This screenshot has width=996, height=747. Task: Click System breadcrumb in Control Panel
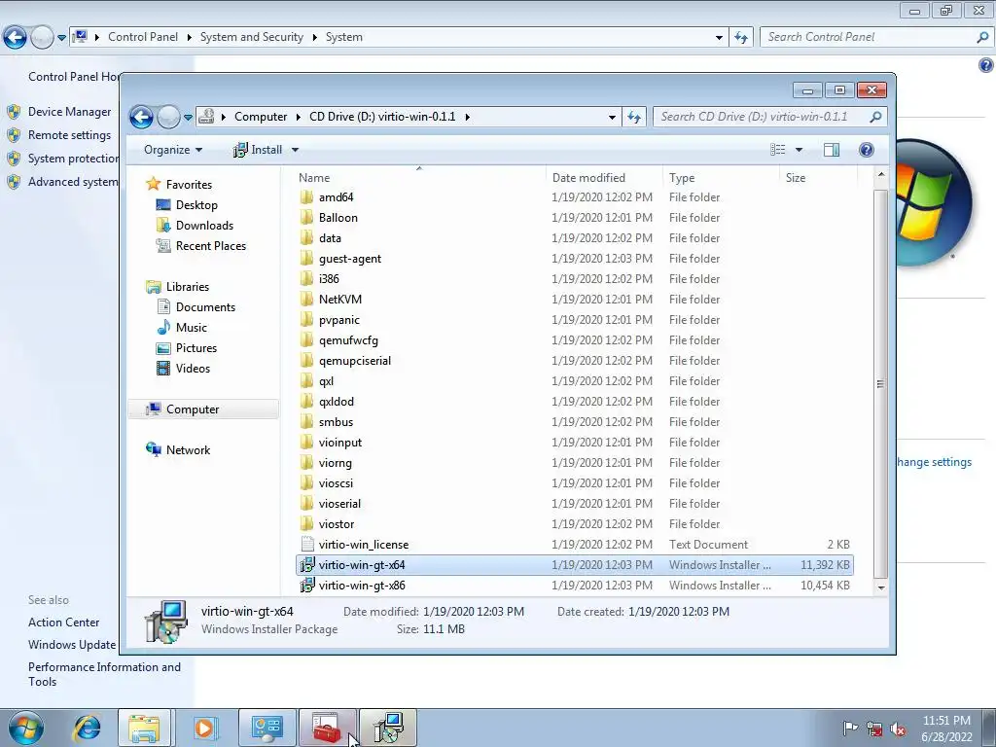(343, 38)
